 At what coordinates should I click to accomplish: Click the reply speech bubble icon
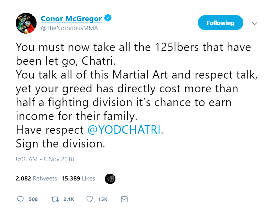20,199
